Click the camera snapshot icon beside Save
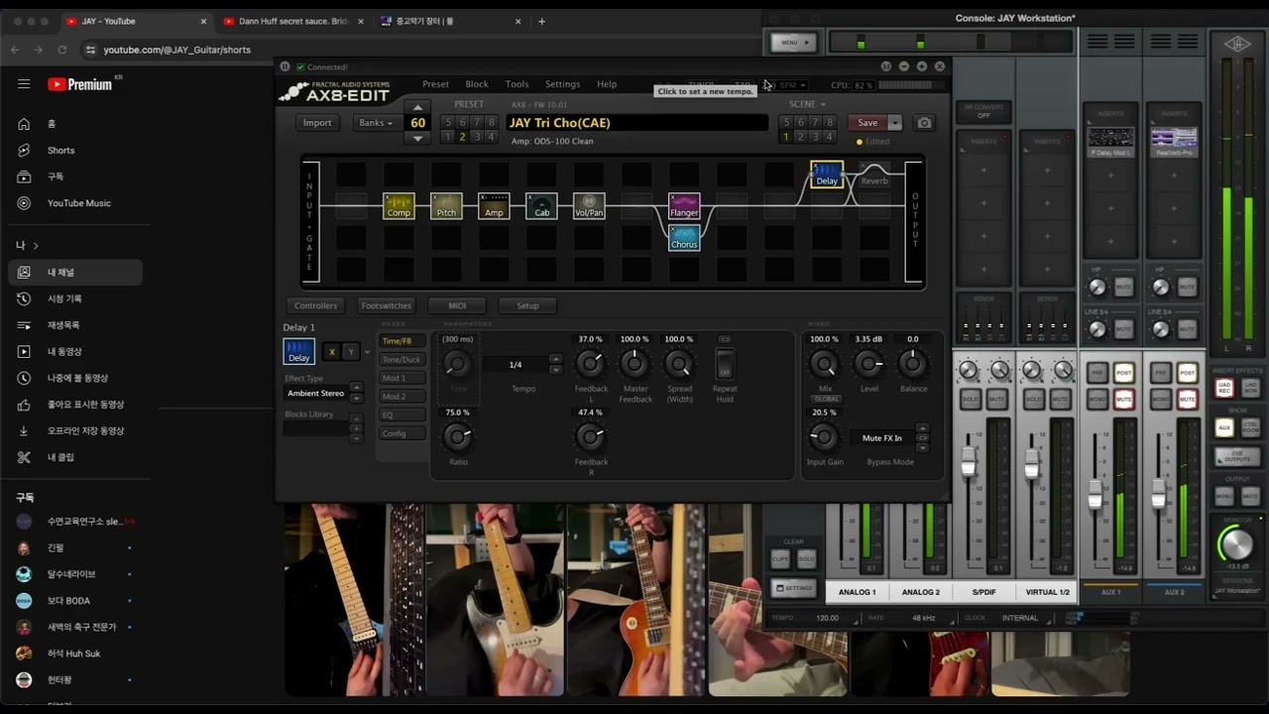 [924, 123]
